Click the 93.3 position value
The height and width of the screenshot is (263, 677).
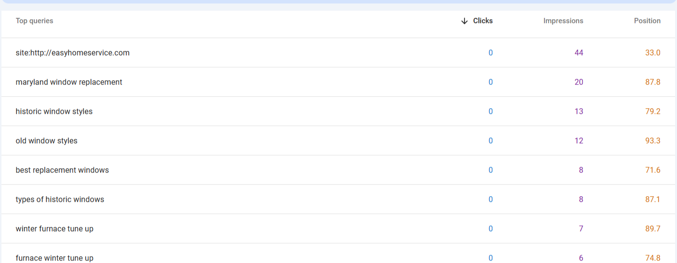click(x=652, y=141)
